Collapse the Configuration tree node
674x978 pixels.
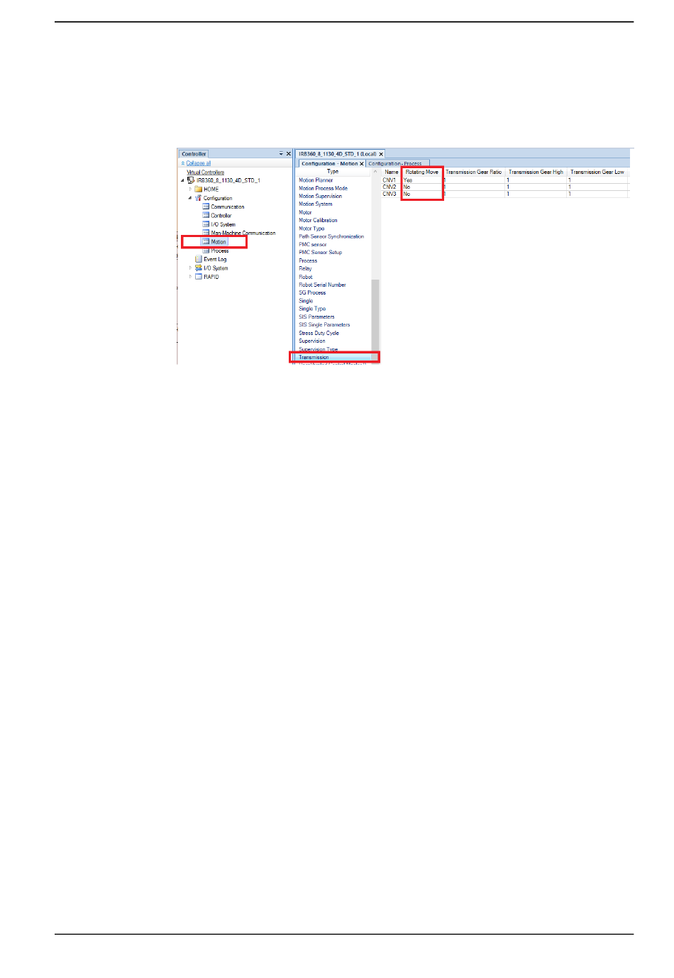click(x=190, y=198)
